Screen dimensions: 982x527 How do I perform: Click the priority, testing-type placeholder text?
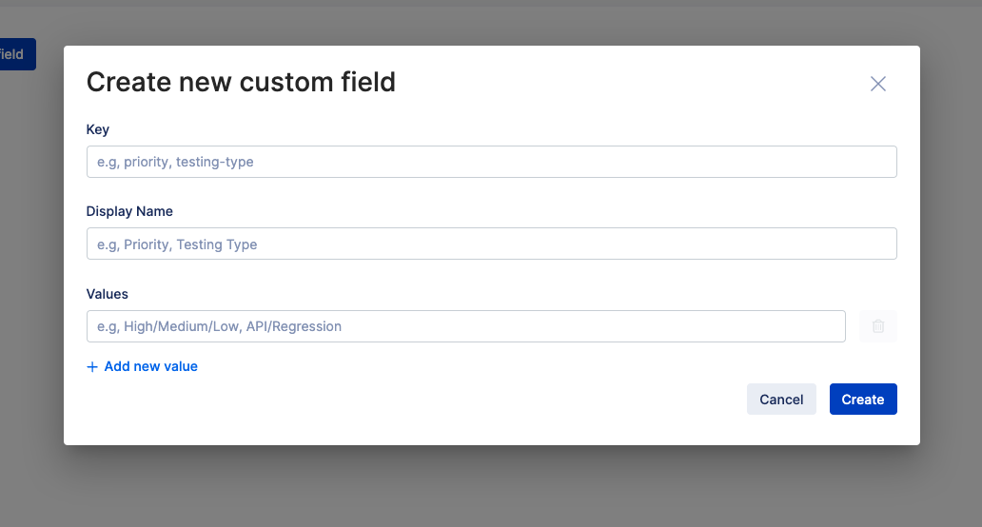(176, 162)
